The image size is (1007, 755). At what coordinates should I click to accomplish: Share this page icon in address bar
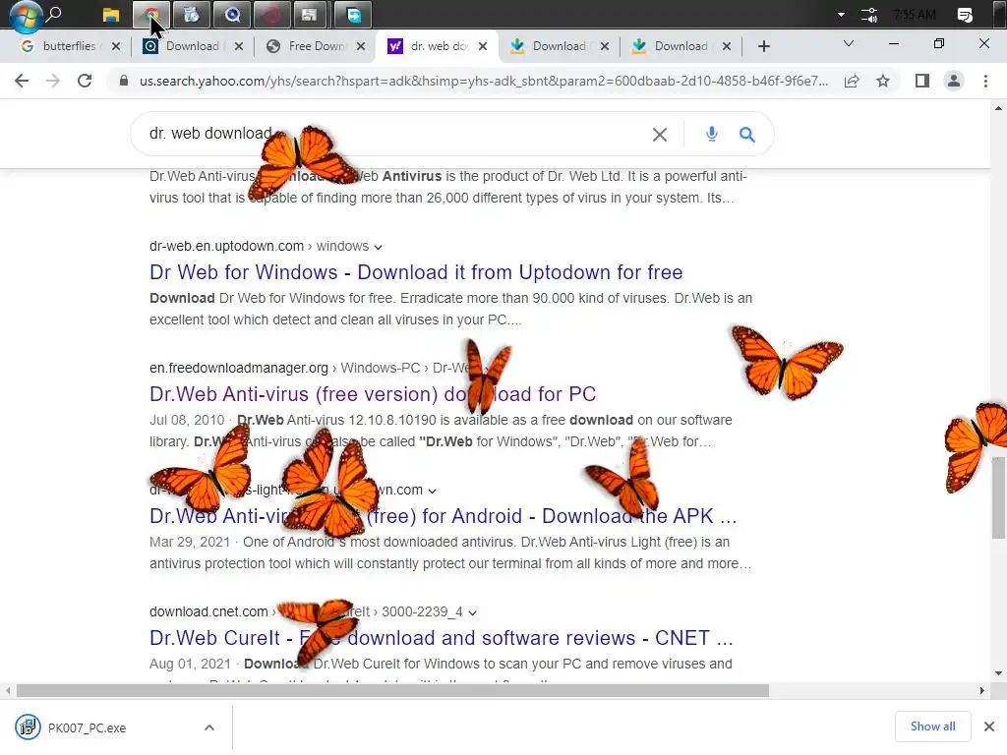(x=852, y=81)
